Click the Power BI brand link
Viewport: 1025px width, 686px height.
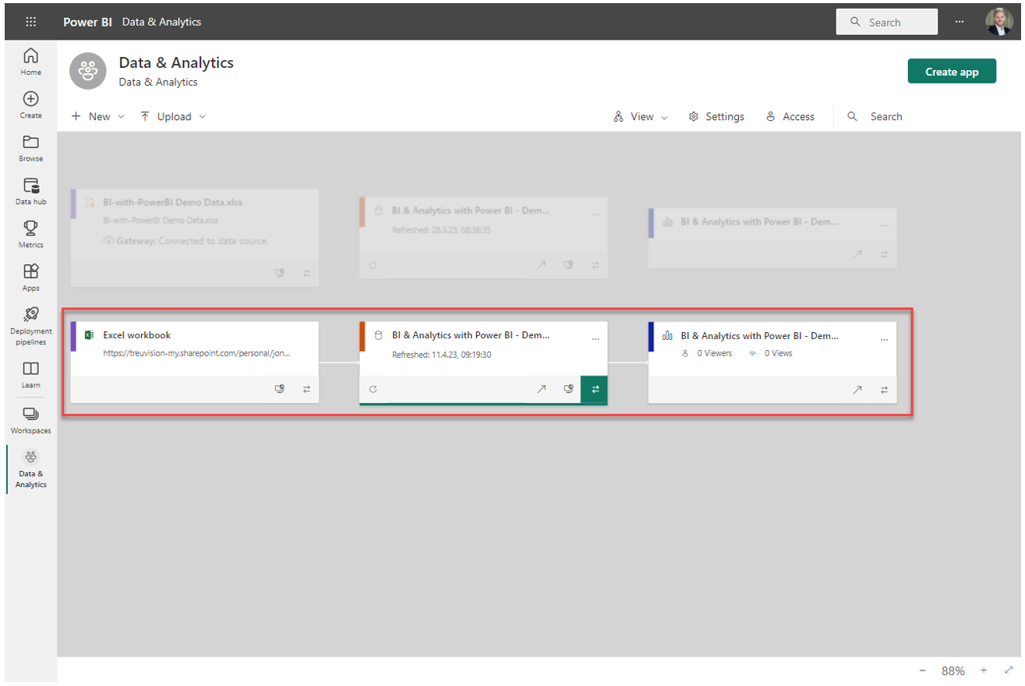click(x=87, y=22)
